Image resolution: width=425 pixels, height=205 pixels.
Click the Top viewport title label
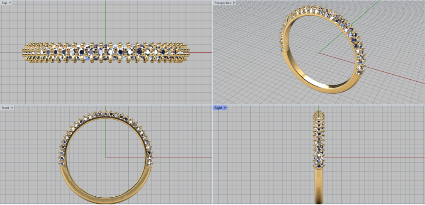[x=4, y=3]
